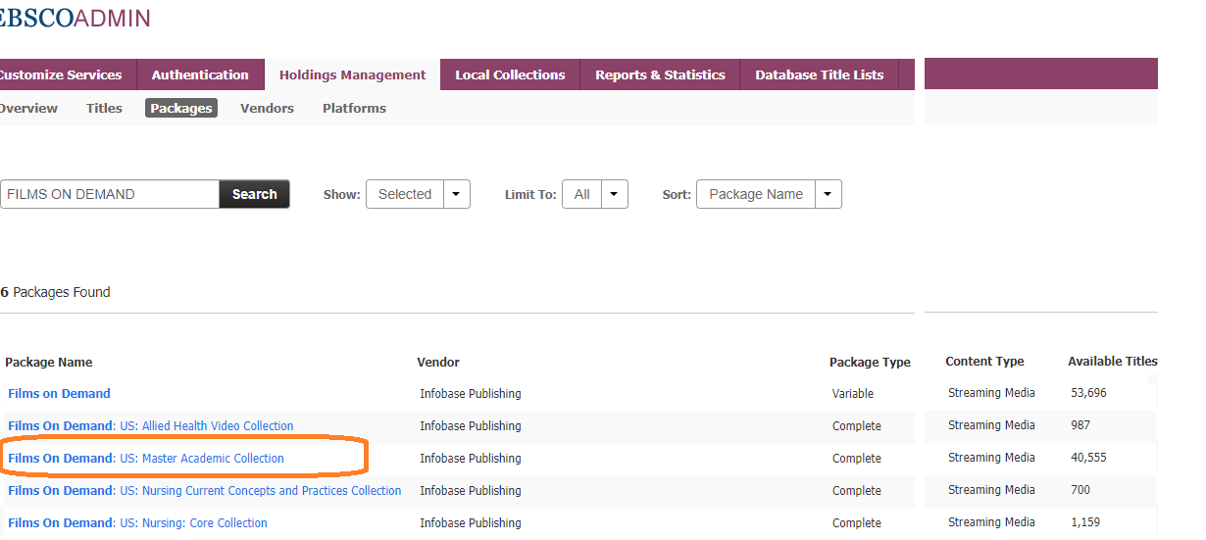Select the Packages sub-tab
The image size is (1206, 540).
click(x=181, y=108)
